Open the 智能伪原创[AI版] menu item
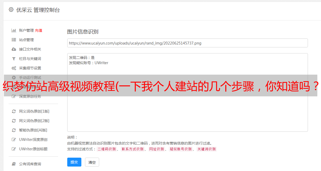This screenshot has height=171, width=321. pos(33,130)
